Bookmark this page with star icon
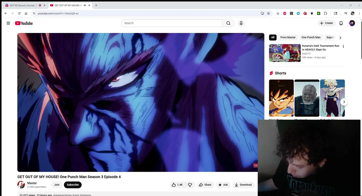Screen dimensions: 362x196 click(x=269, y=13)
